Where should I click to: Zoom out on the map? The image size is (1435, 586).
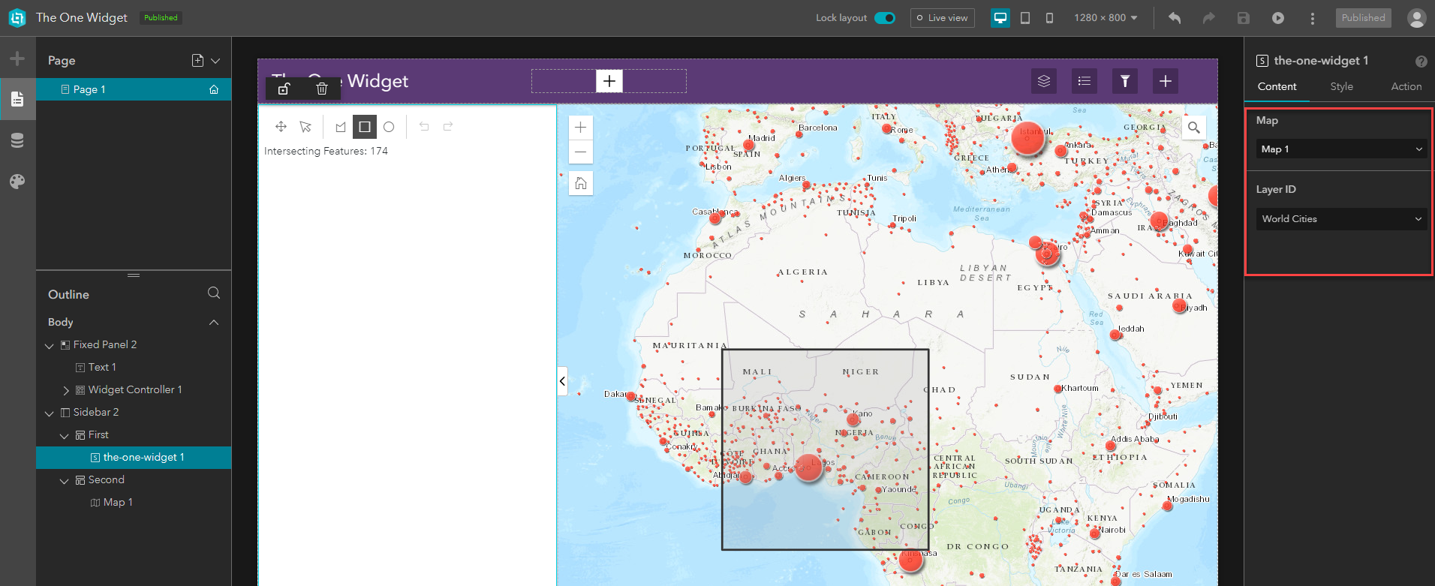pos(581,152)
